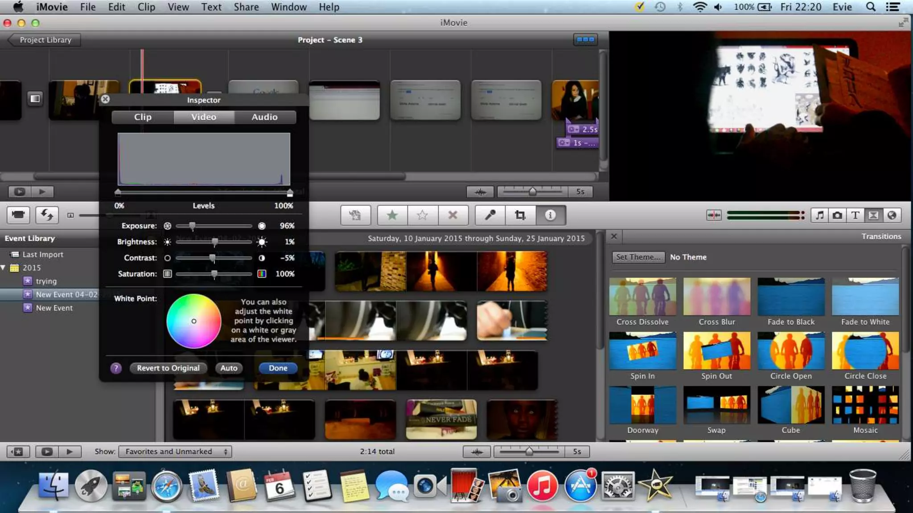Select the crop and rotate tool
Viewport: 913px width, 513px height.
coord(520,216)
